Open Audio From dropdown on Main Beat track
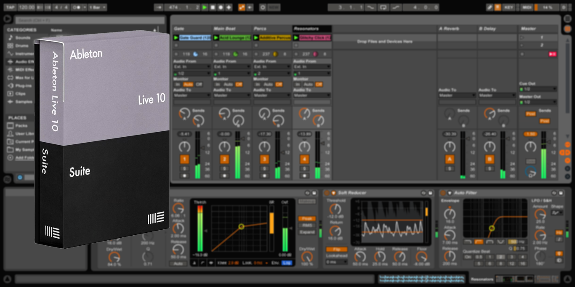 click(x=232, y=66)
